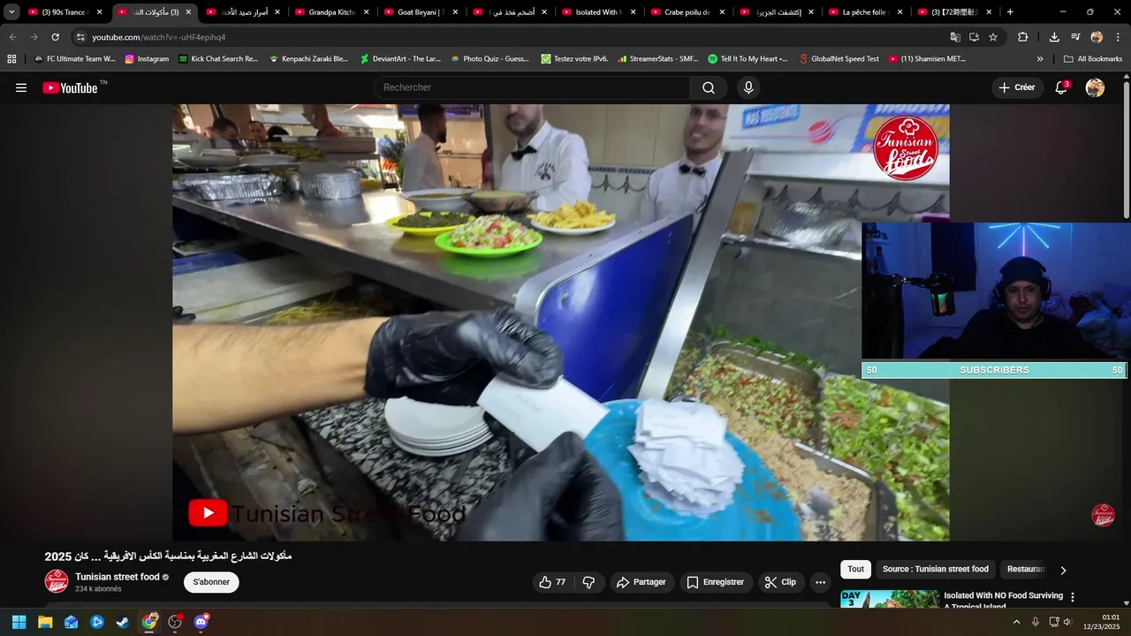
Task: Open media control icon in browser toolbar
Action: coord(1075,37)
